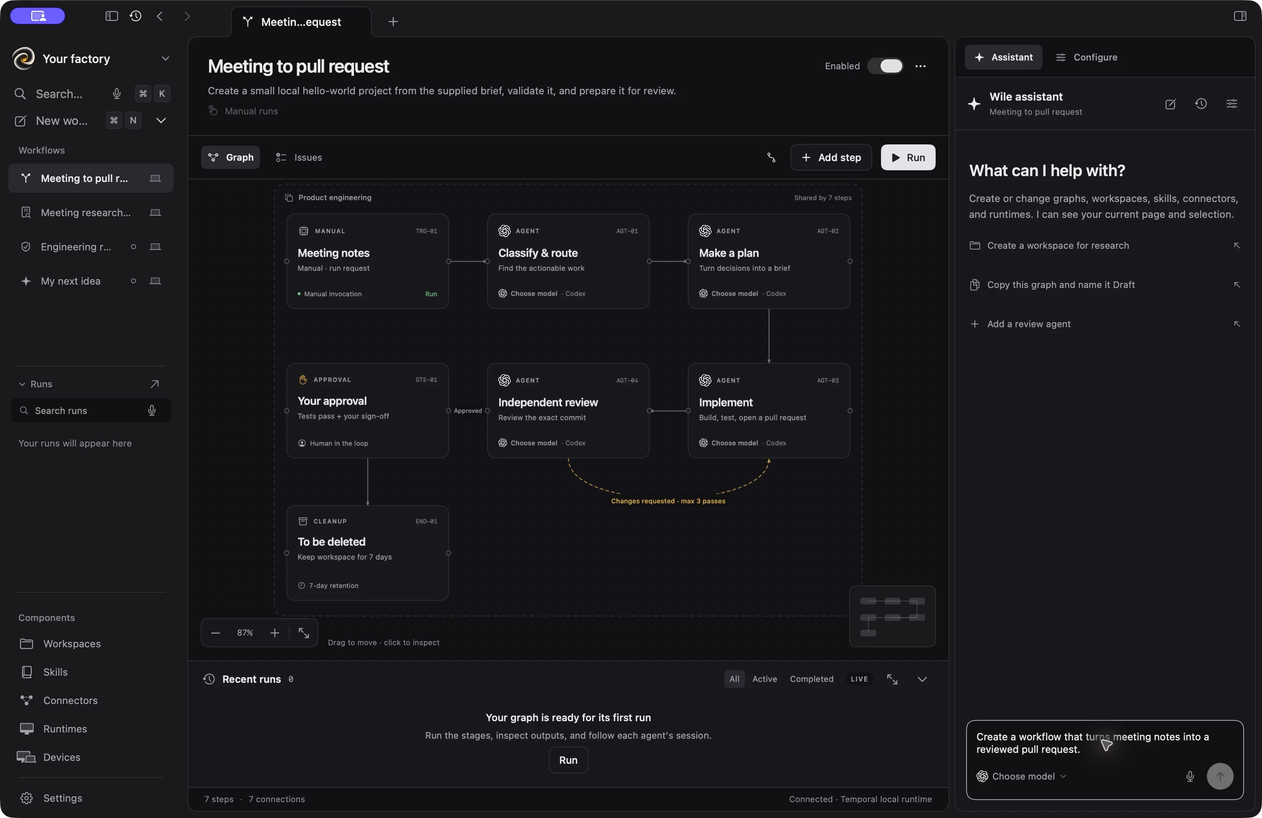The image size is (1262, 818).
Task: Open Choose model dropdown in the assistant prompt
Action: 1021,776
